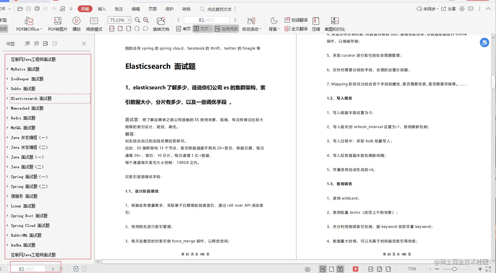Open the 保护 ribbon tab
Screen dimensions: 496x273
click(x=169, y=9)
